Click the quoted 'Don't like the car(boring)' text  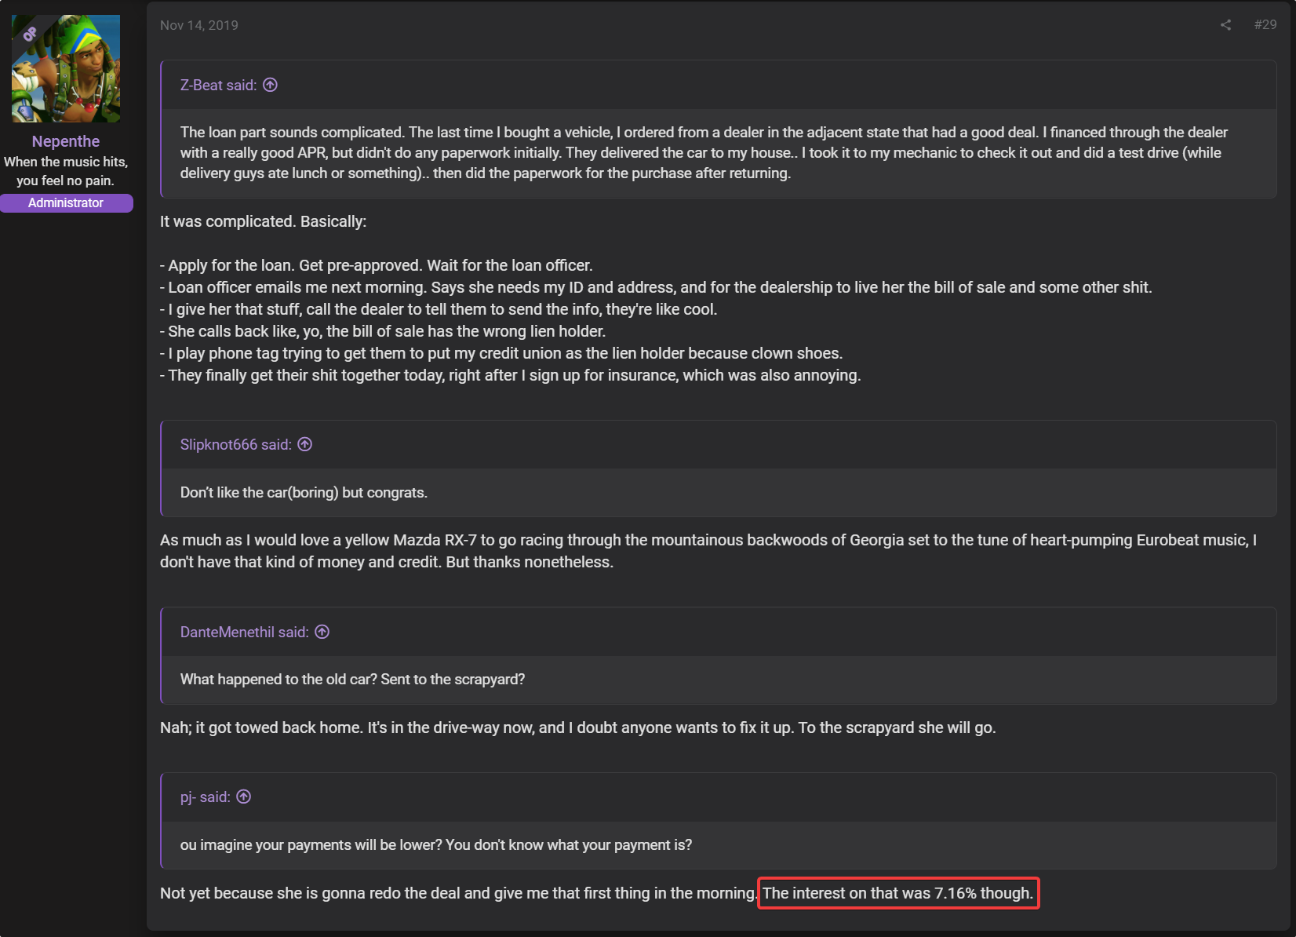(x=304, y=492)
